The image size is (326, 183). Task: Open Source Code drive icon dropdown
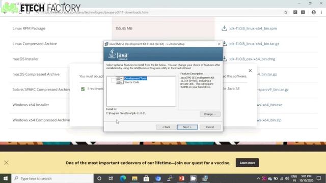pyautogui.click(x=119, y=82)
